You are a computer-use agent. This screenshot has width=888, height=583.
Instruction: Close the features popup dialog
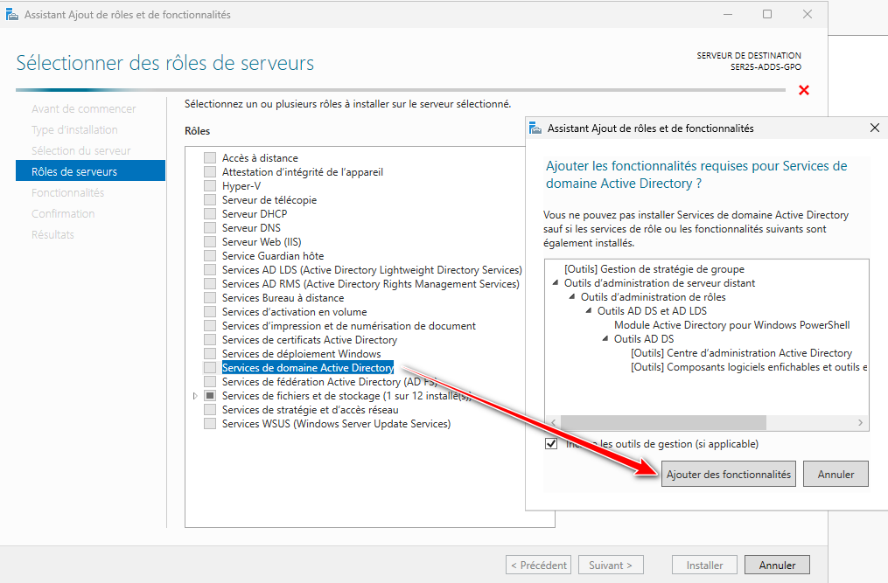click(x=874, y=128)
